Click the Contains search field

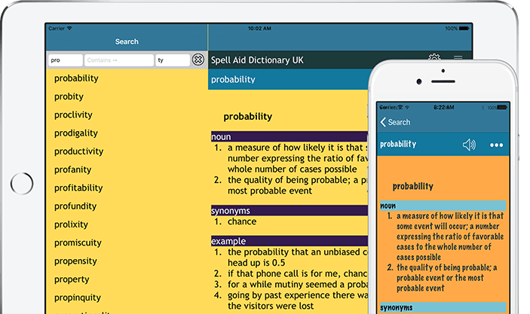119,60
